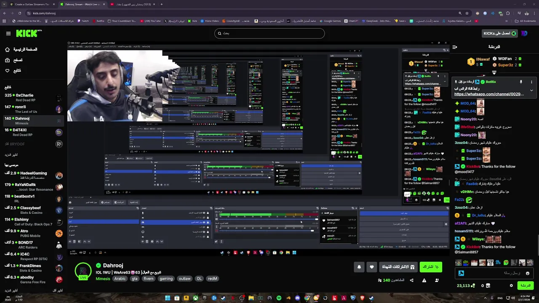Viewport: 539px width, 303px height.
Task: Collapse pinned message chevron
Action: [531, 90]
